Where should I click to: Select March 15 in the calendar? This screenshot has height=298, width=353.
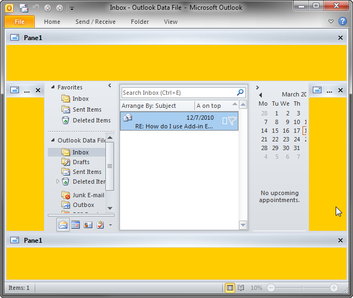(275, 131)
